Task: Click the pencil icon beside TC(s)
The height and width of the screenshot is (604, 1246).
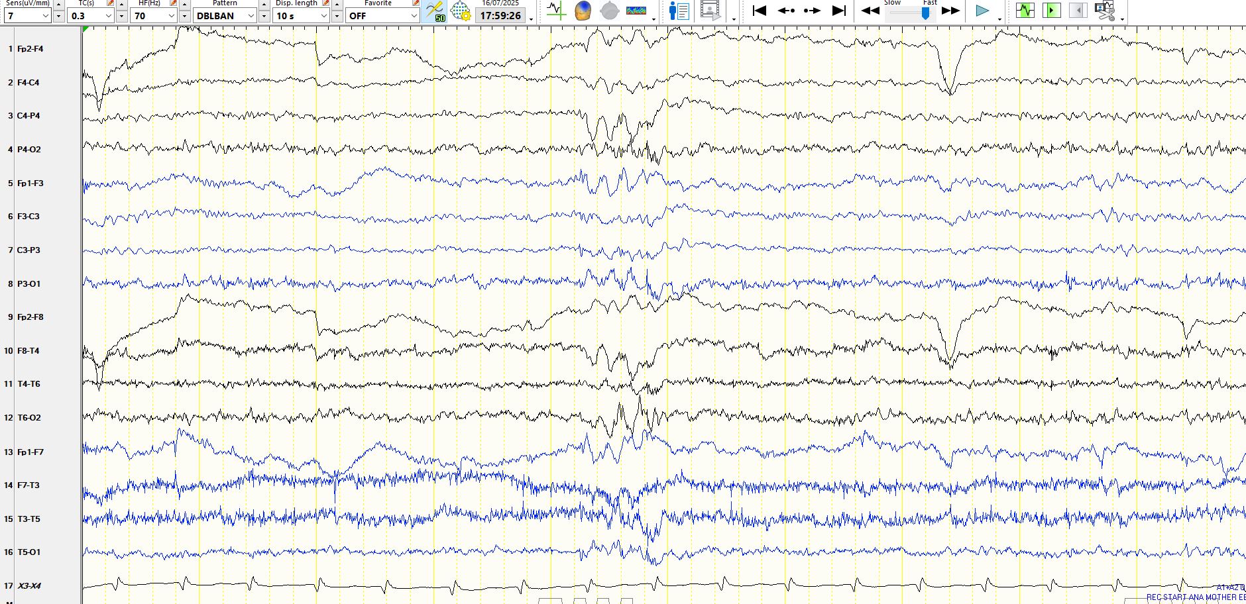Action: [x=110, y=3]
